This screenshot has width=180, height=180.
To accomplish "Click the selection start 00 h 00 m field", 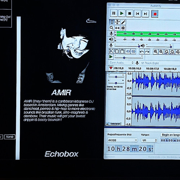I will point(170,140).
